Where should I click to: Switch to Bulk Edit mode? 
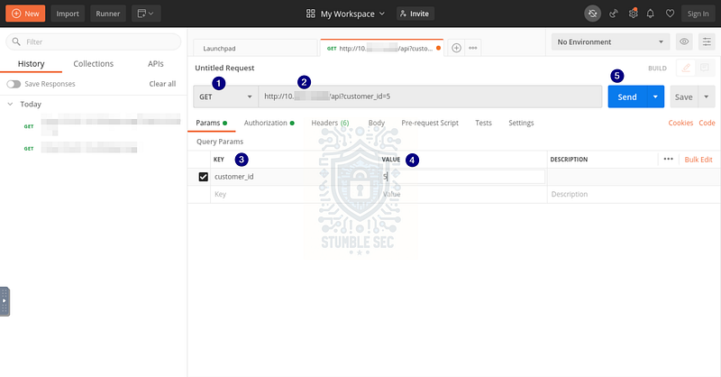698,160
